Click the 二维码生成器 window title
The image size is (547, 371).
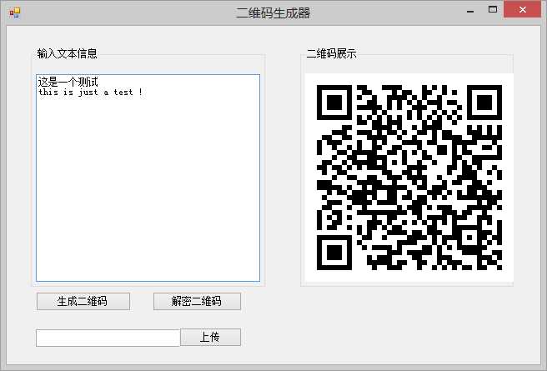[273, 13]
